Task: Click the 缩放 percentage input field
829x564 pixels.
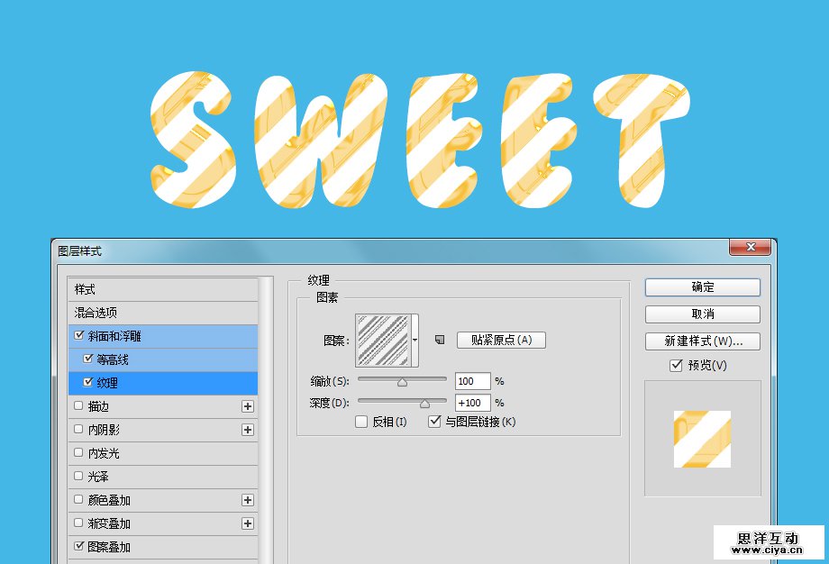Action: 472,381
